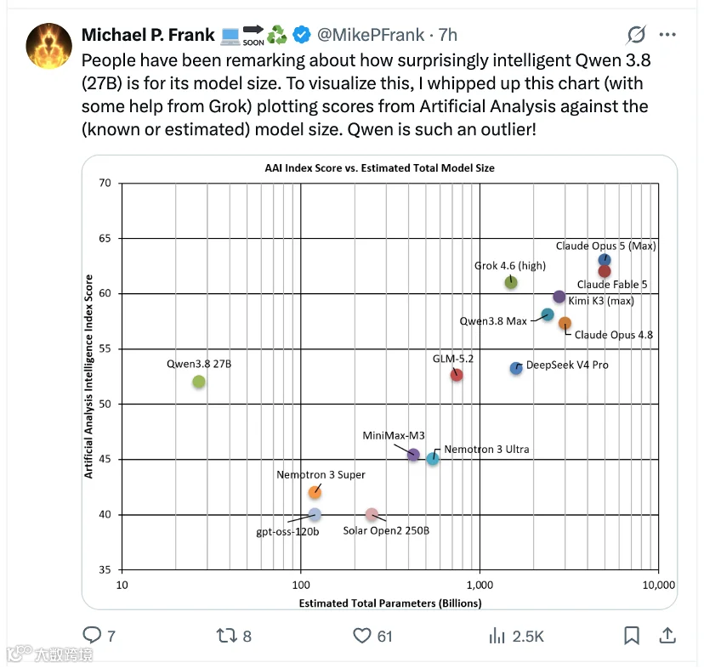This screenshot has width=704, height=668.
Task: Click the DeepSeek V4 Pro blue marker
Action: click(516, 368)
